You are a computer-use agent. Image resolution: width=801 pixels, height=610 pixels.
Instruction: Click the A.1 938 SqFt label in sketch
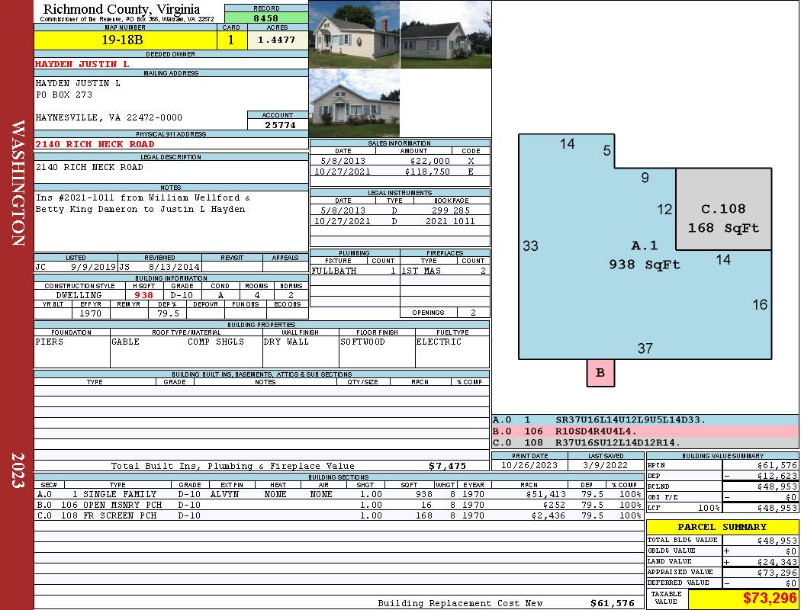[644, 255]
